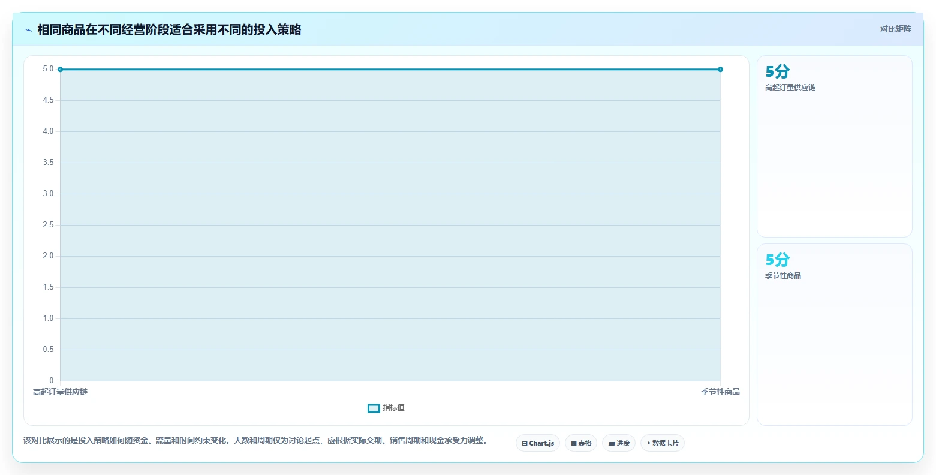Click the lightning icon beside the title
The width and height of the screenshot is (936, 475).
click(28, 30)
